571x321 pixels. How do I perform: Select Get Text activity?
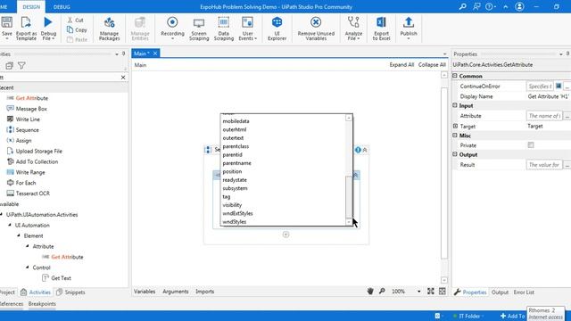coord(61,278)
